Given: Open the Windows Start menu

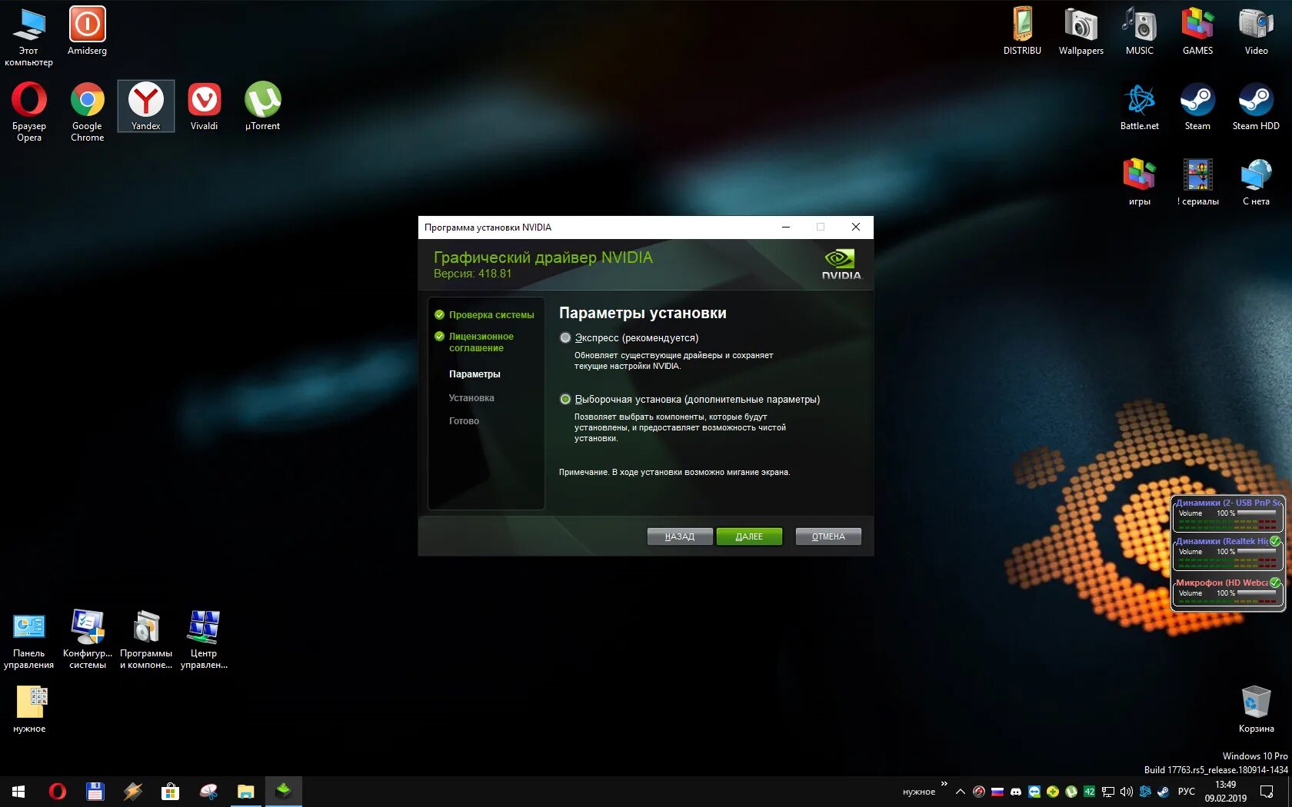Looking at the screenshot, I should [18, 791].
